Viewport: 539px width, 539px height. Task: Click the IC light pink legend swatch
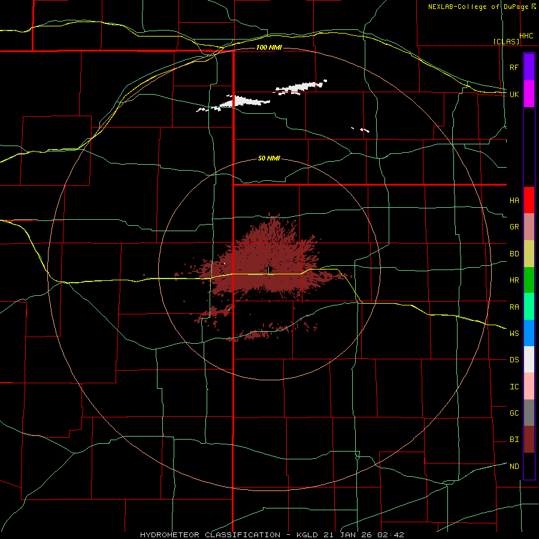[x=529, y=386]
